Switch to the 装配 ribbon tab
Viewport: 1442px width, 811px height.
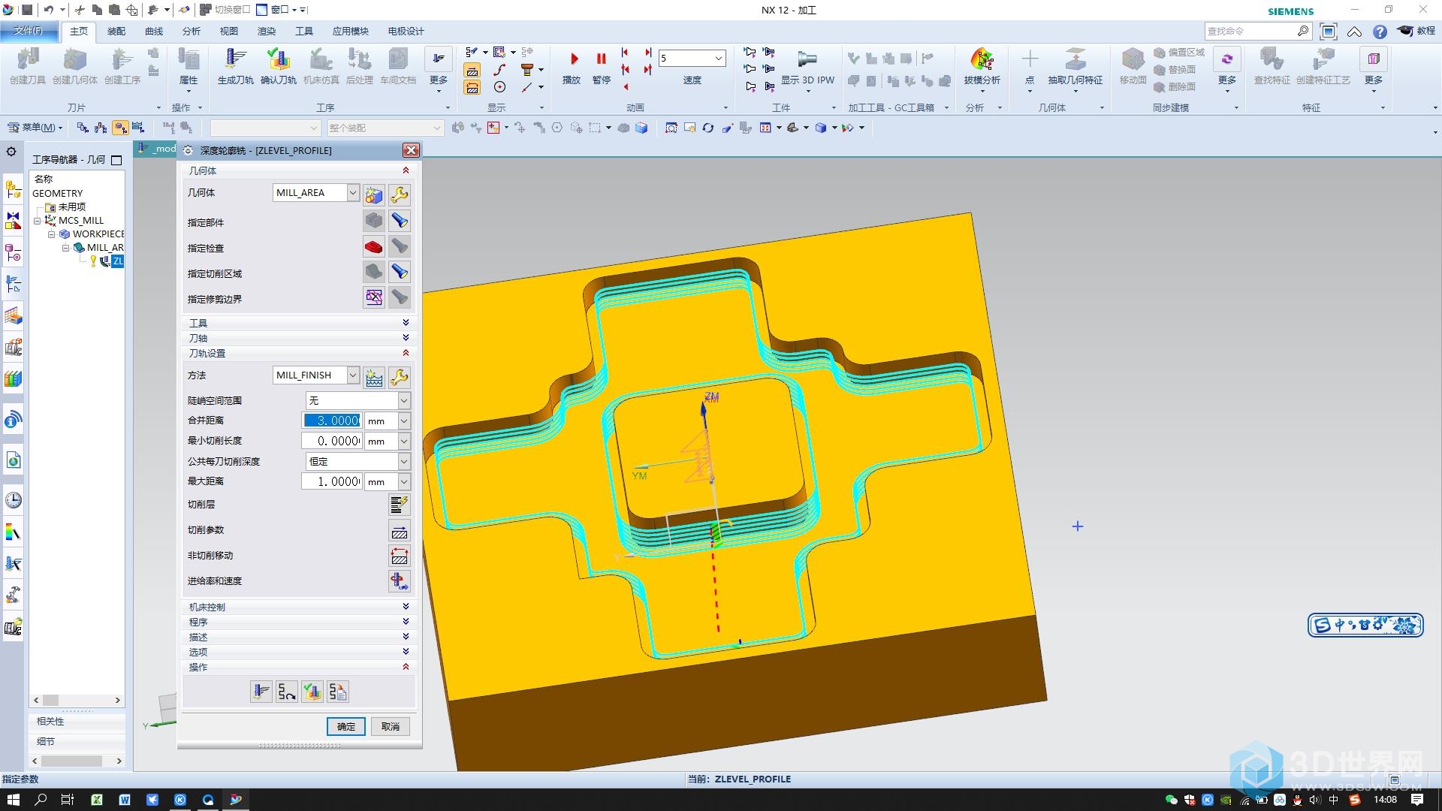[x=116, y=32]
